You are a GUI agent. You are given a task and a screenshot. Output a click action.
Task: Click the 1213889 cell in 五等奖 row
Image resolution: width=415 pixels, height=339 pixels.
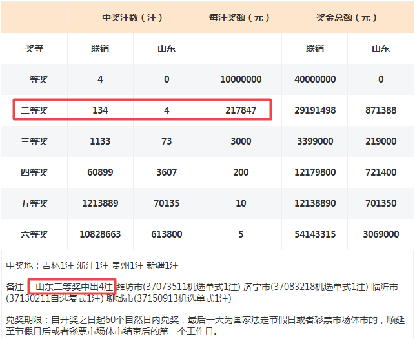[x=100, y=203]
